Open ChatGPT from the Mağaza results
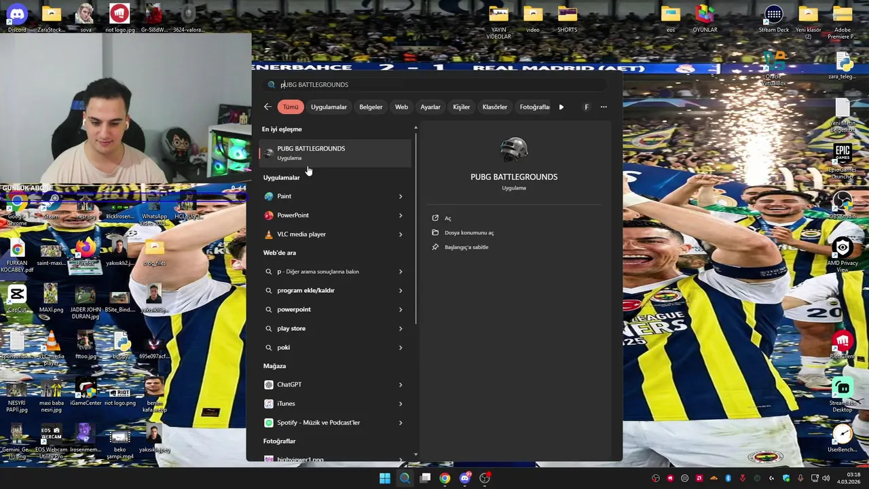 point(335,384)
